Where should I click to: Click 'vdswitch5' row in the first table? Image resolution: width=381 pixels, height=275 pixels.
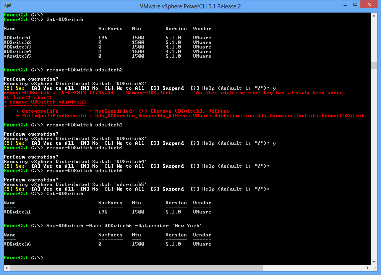[107, 56]
